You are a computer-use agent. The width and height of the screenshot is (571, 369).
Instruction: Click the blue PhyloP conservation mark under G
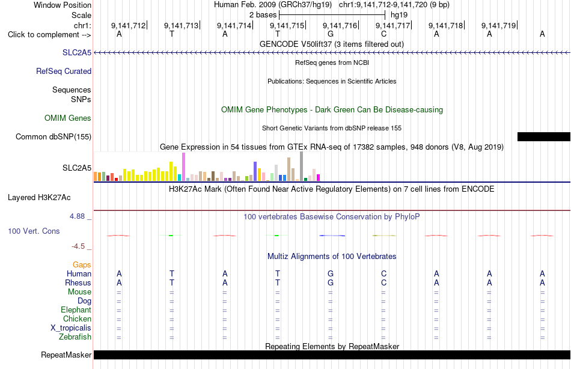pos(332,236)
